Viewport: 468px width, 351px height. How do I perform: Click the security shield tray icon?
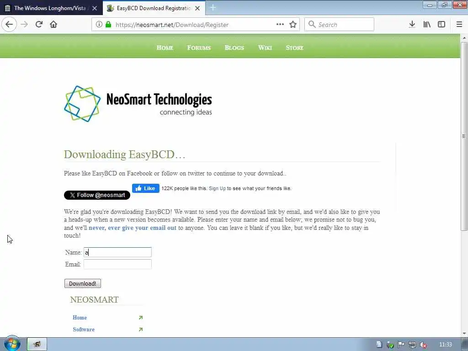click(x=390, y=345)
